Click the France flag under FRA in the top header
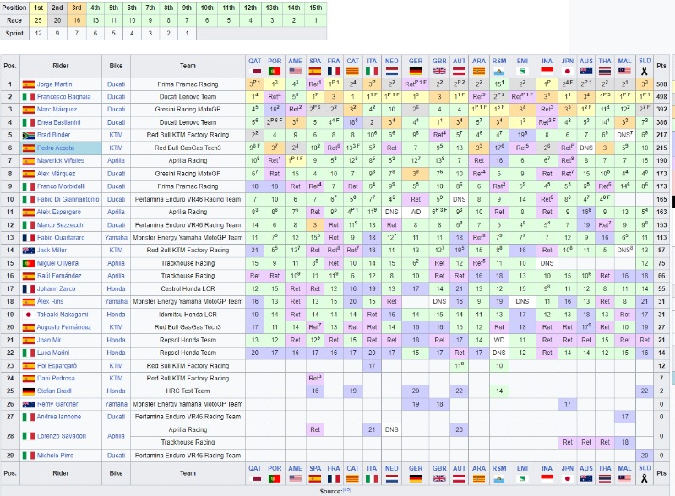 tap(333, 72)
